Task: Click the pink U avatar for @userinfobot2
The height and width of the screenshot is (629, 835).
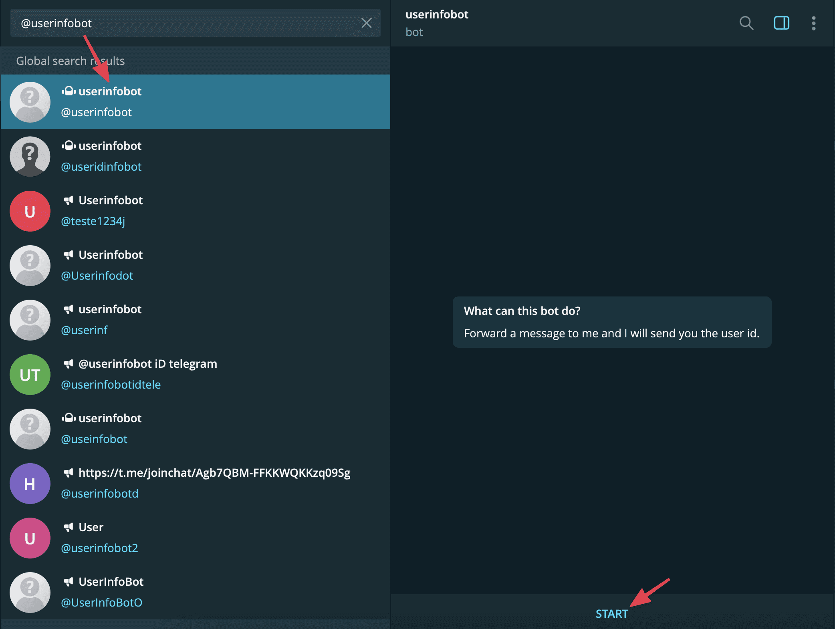Action: click(x=30, y=538)
